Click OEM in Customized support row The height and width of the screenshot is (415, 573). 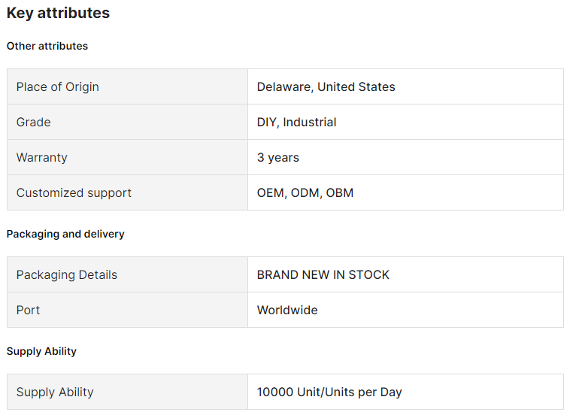click(x=270, y=192)
